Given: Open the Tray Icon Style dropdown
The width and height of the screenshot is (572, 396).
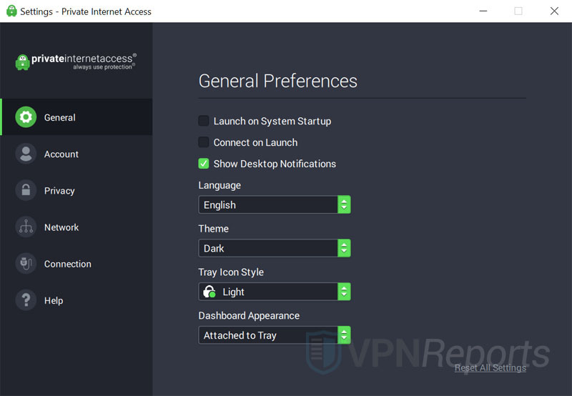Looking at the screenshot, I should click(x=274, y=292).
